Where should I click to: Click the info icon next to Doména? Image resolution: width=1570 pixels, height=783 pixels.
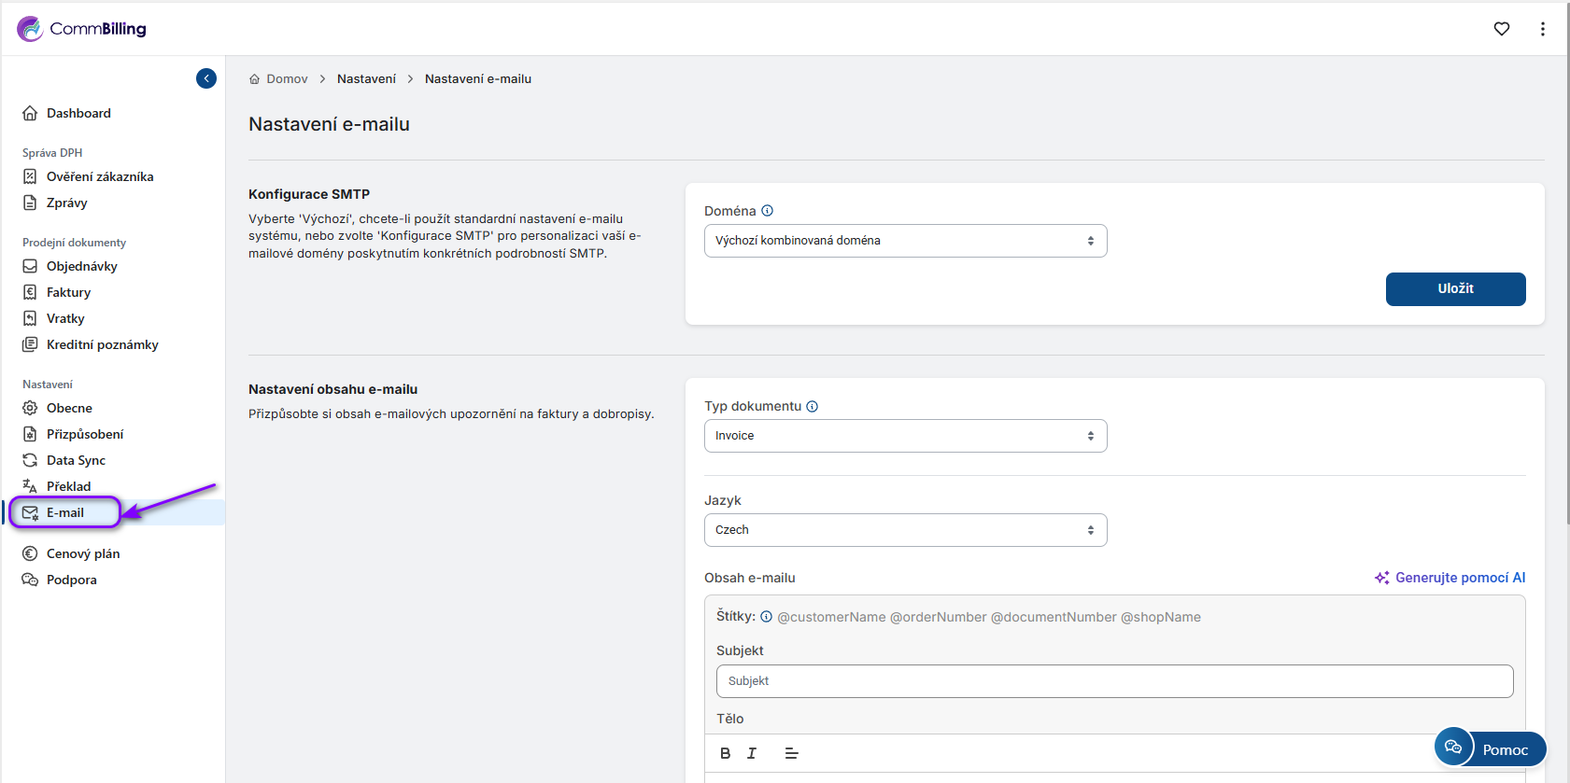tap(767, 211)
